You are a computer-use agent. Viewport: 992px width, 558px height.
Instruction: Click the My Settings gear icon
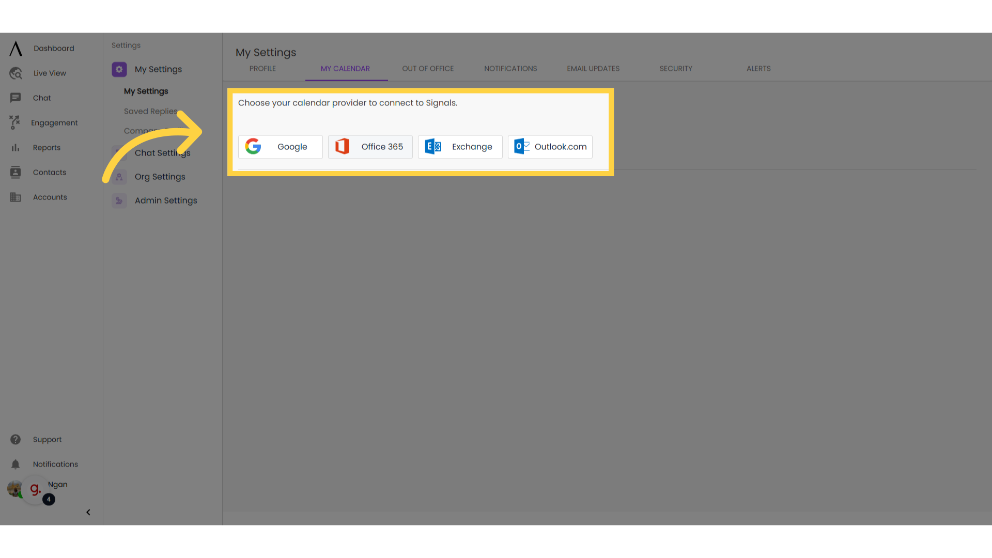[x=119, y=69]
